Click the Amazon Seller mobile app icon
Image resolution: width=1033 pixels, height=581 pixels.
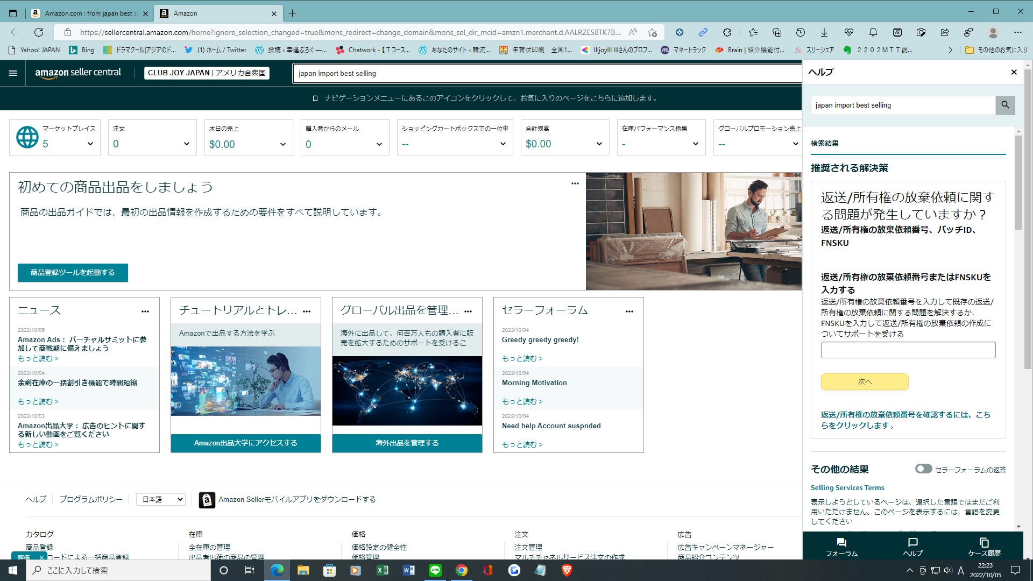(207, 500)
